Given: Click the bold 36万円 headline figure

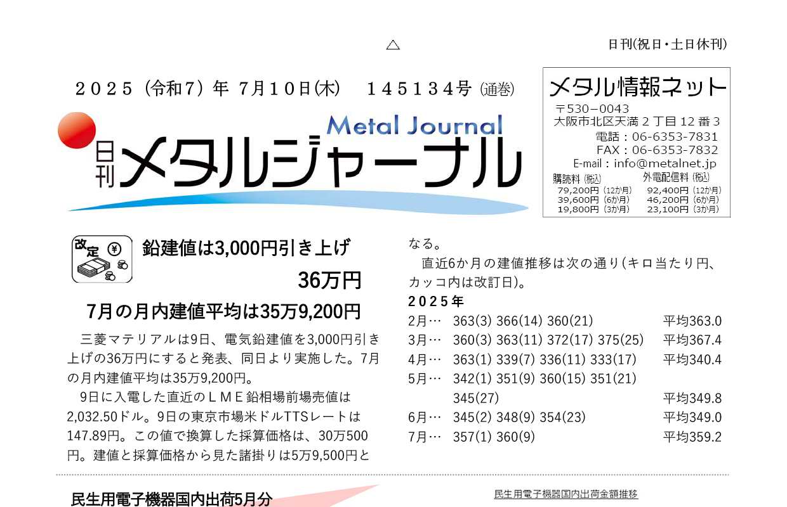Looking at the screenshot, I should 329,279.
